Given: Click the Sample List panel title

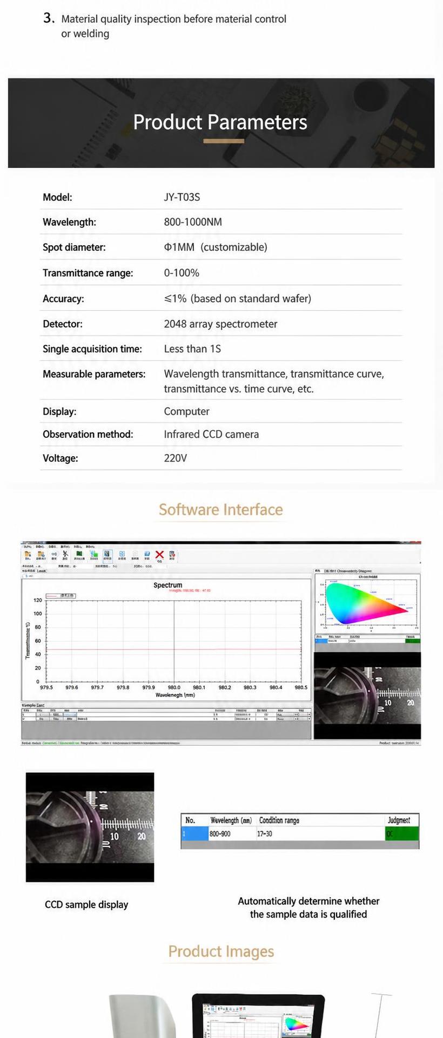Looking at the screenshot, I should pyautogui.click(x=33, y=705).
